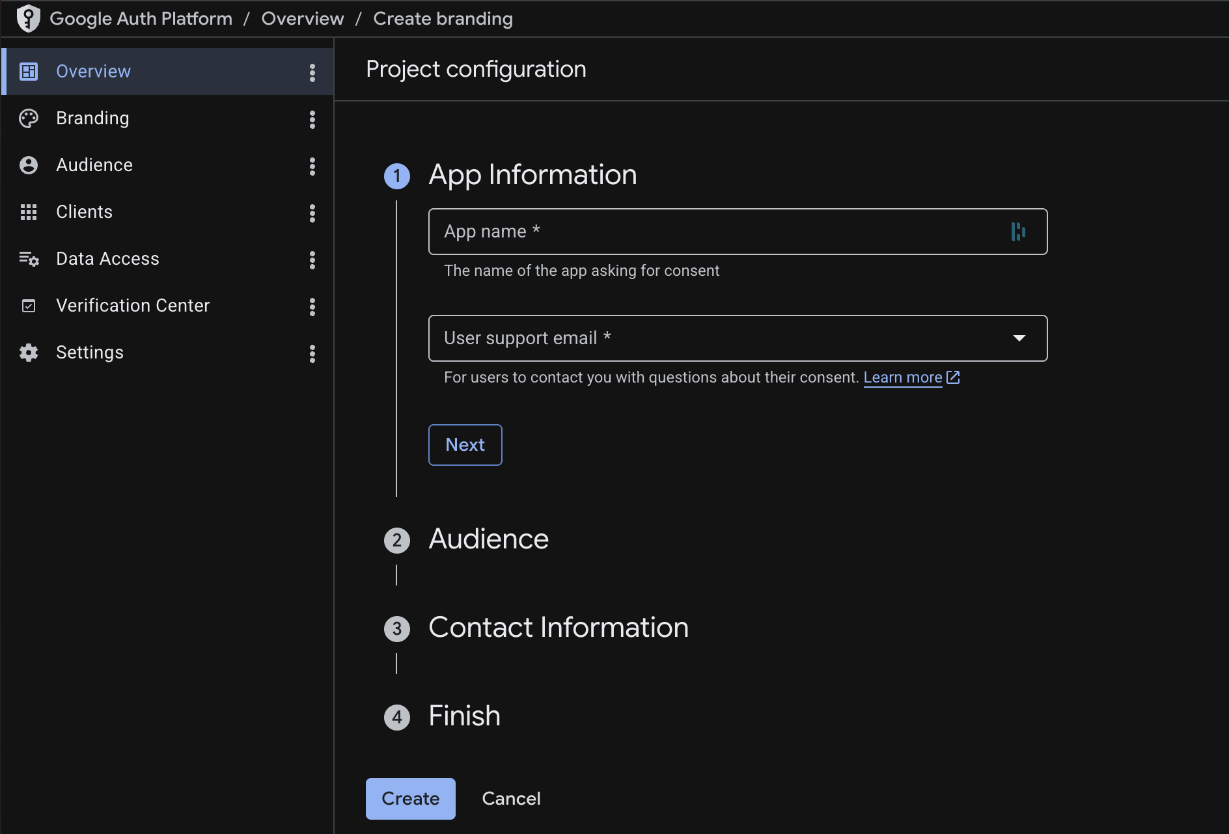The image size is (1229, 834).
Task: Open the three-dot menu next to Branding
Action: click(312, 119)
